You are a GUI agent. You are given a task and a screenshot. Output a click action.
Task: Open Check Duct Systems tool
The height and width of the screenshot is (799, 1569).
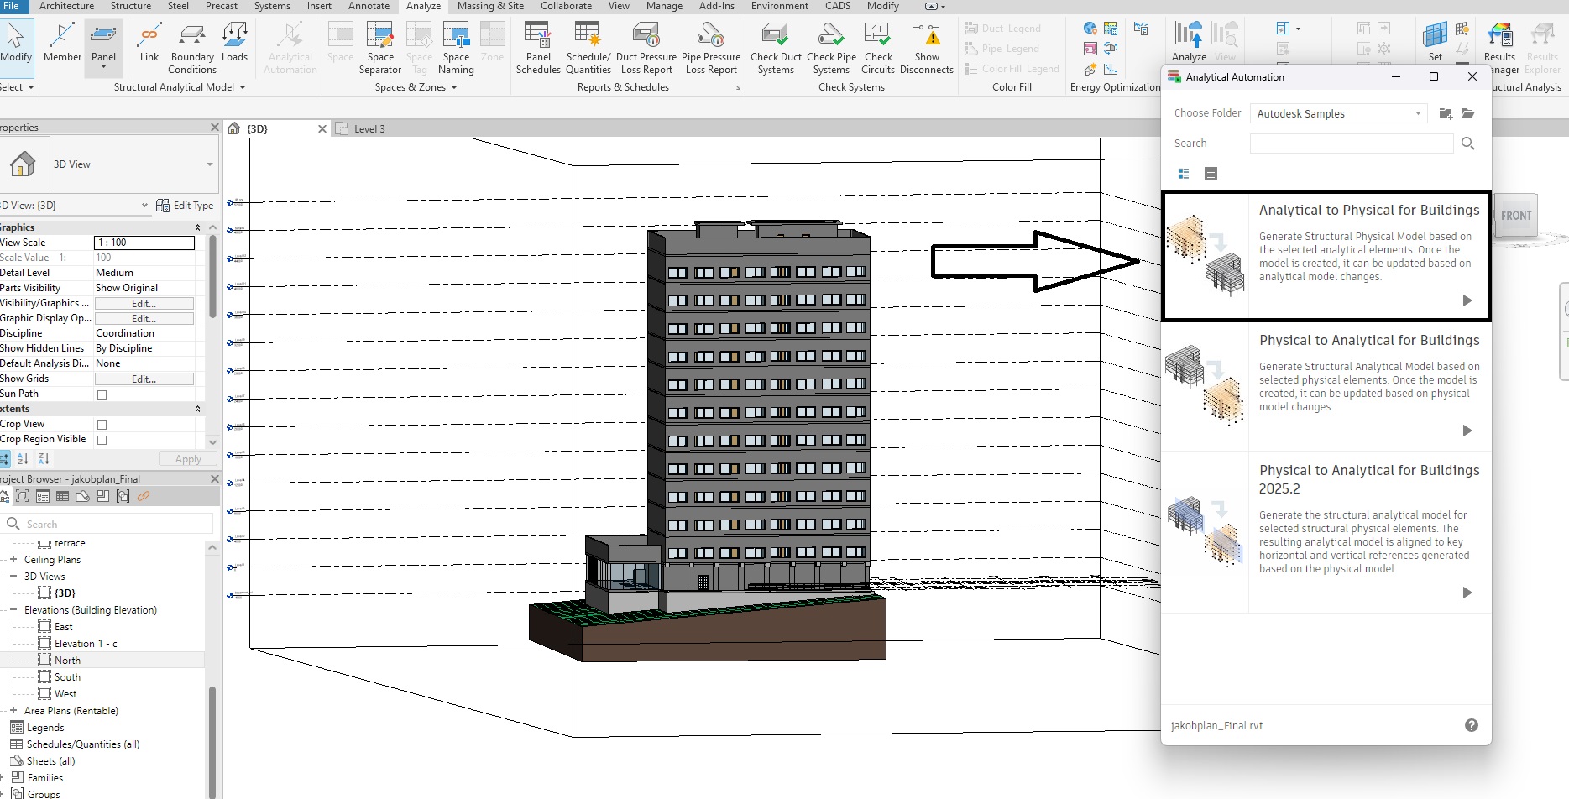[x=775, y=38]
